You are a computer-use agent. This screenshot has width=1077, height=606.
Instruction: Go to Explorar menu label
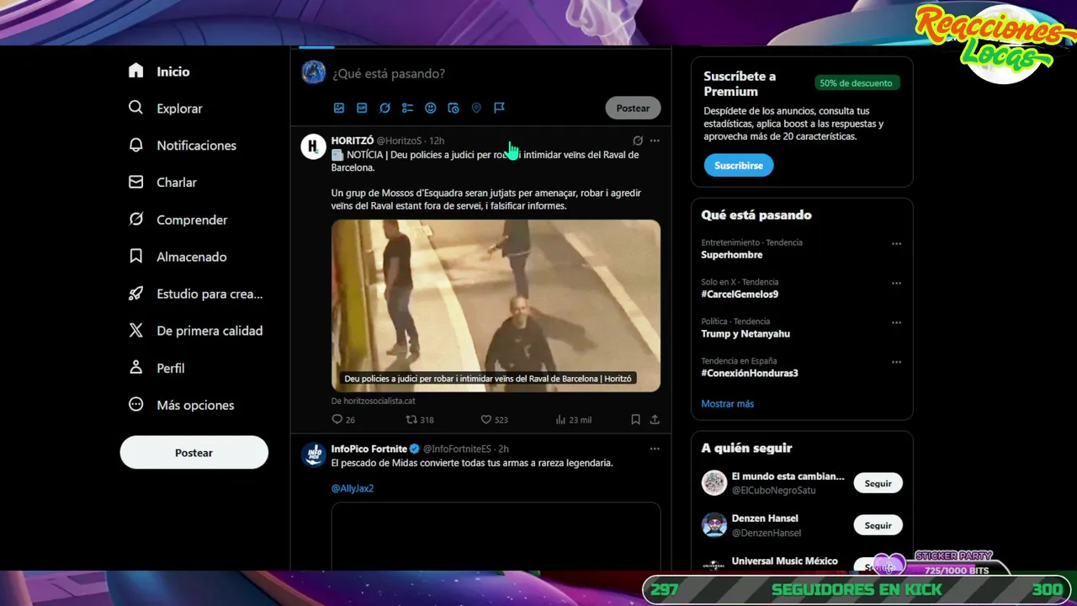pyautogui.click(x=179, y=109)
